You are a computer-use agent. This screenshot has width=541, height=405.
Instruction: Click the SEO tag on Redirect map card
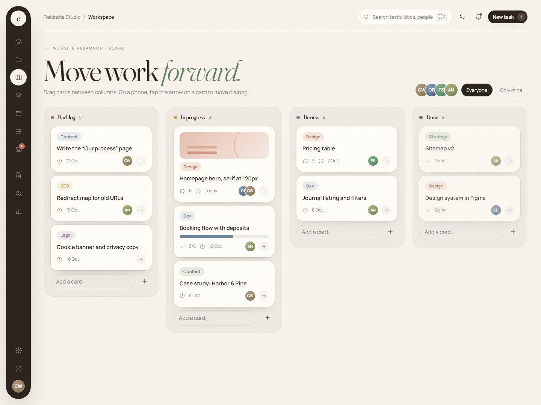pyautogui.click(x=65, y=186)
